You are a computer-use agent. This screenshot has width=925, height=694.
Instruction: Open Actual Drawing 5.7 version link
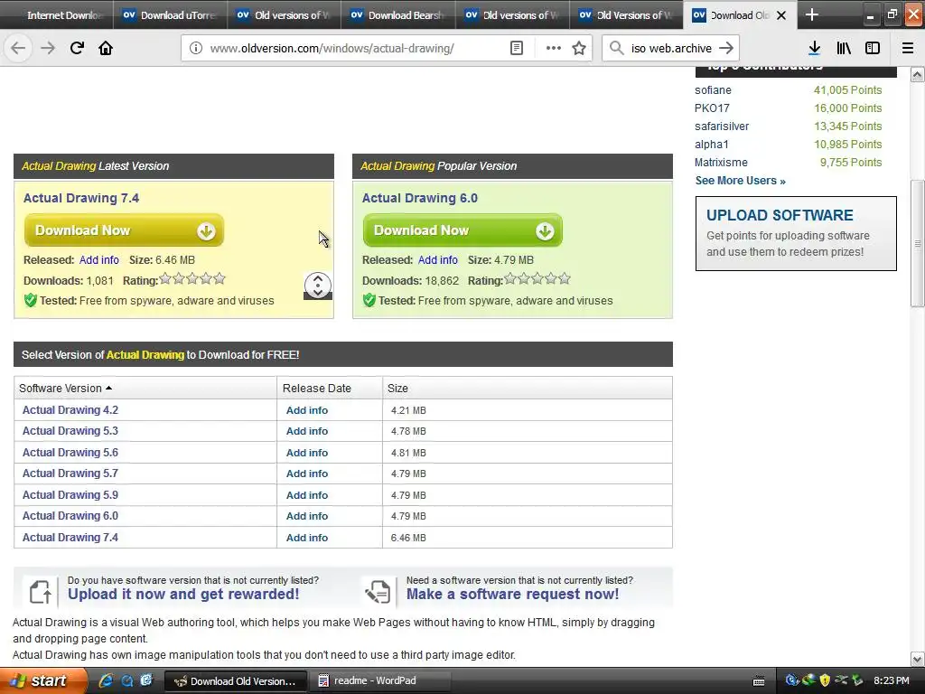(70, 474)
